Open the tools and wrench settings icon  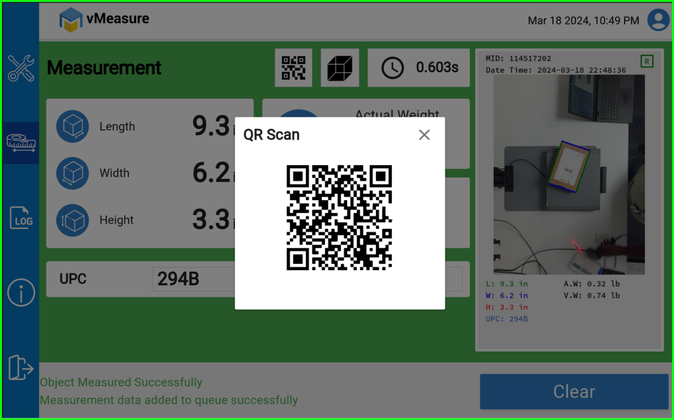tap(21, 68)
